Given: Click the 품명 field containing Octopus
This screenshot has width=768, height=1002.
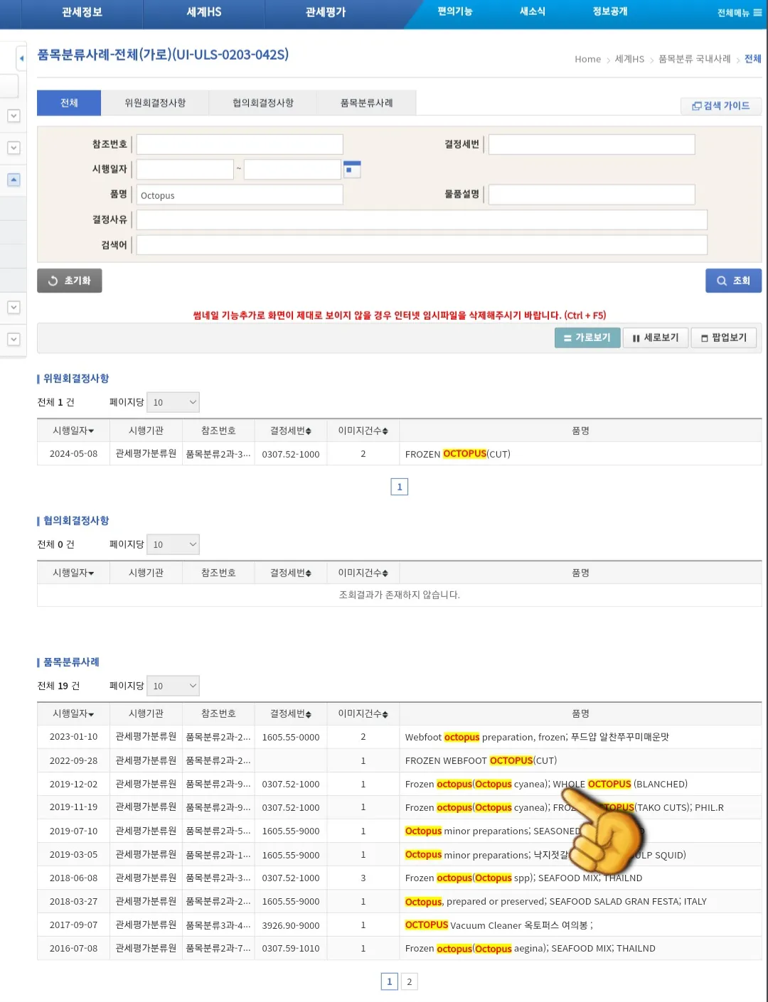Looking at the screenshot, I should coord(240,194).
